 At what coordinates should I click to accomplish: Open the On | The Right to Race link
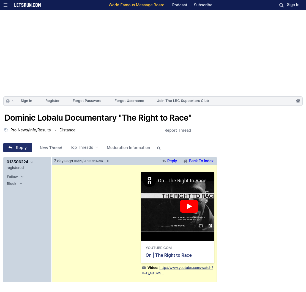[x=169, y=255]
